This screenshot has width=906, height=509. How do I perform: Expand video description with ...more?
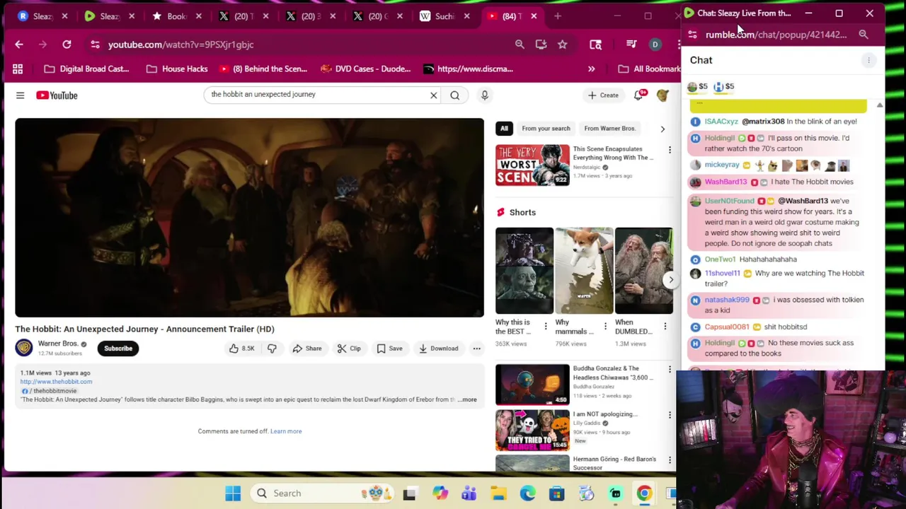(467, 399)
